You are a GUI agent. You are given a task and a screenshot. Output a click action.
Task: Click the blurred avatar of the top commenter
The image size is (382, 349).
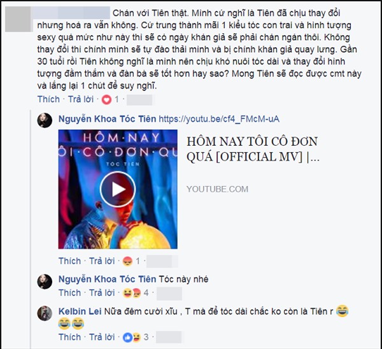(x=18, y=19)
